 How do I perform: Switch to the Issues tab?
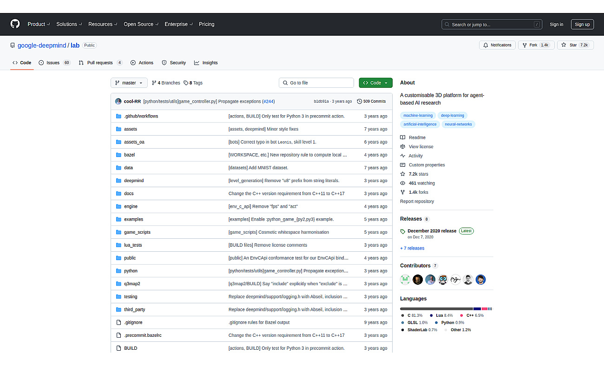(x=54, y=63)
